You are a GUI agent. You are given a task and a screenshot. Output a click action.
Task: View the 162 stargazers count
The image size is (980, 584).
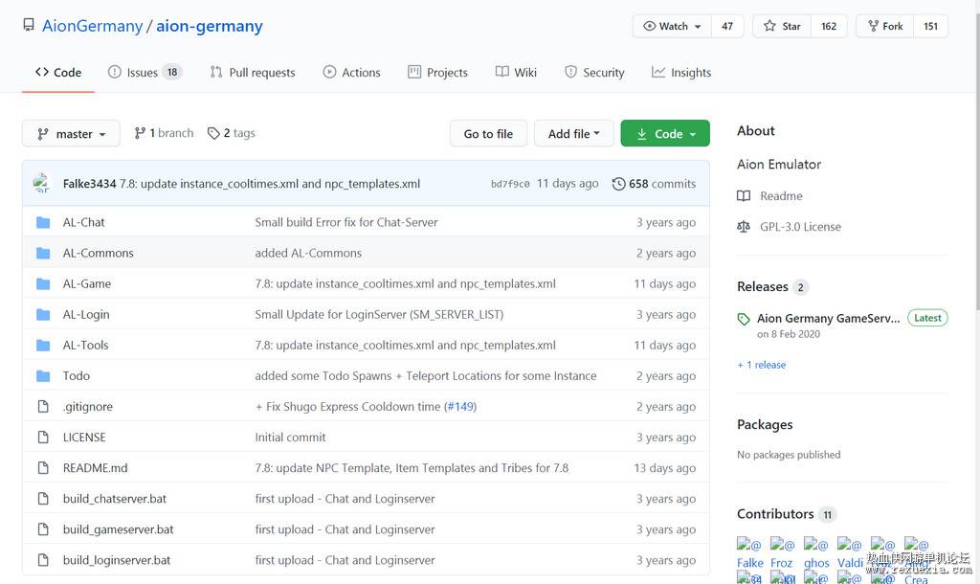(x=829, y=26)
